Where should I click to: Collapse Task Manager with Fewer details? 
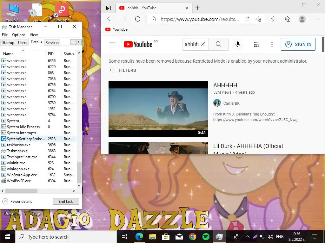click(17, 202)
